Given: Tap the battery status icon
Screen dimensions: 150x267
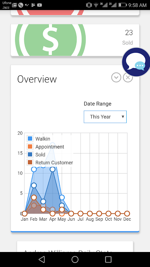Looking at the screenshot, I should click(123, 5).
